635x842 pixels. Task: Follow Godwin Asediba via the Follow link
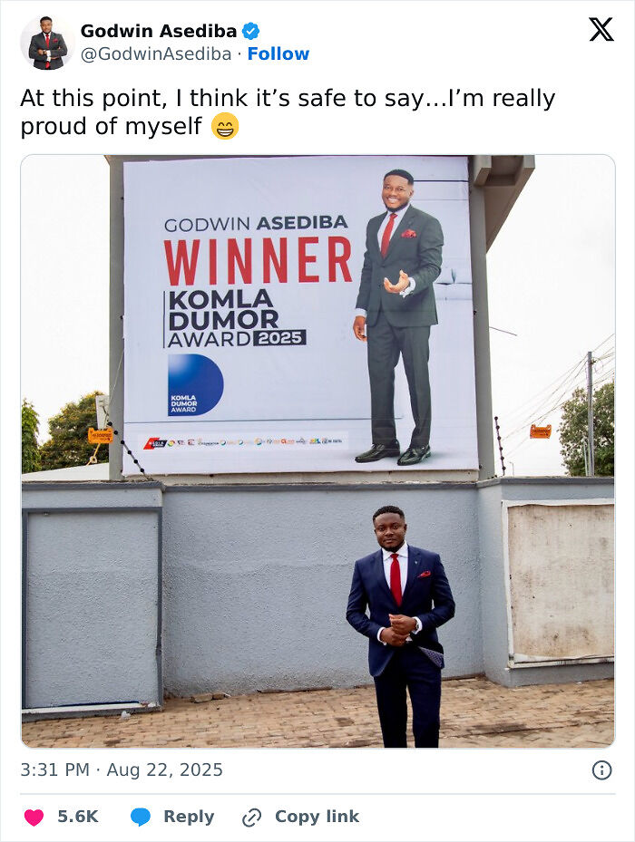(x=278, y=54)
